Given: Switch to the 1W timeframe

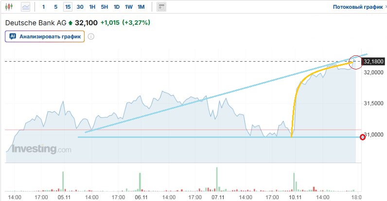Looking at the screenshot, I should (x=129, y=7).
